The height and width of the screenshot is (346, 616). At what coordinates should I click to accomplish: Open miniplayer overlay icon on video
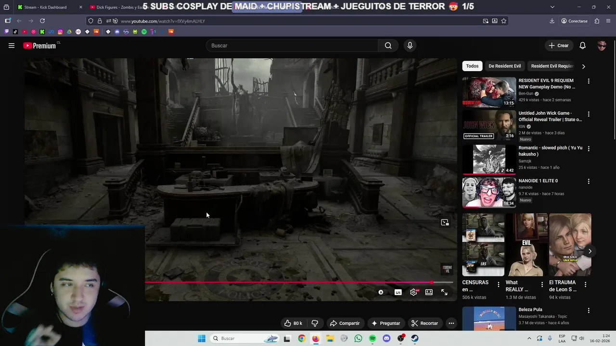(x=445, y=222)
